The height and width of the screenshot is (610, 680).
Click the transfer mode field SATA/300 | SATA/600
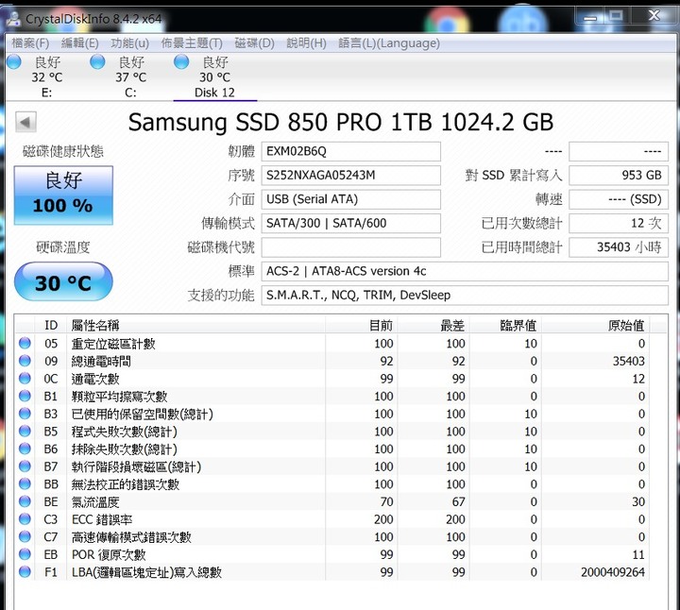pyautogui.click(x=350, y=223)
